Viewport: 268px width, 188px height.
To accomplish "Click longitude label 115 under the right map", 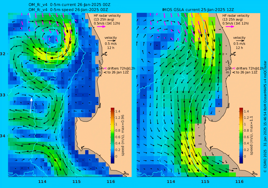I will tap(205, 182).
